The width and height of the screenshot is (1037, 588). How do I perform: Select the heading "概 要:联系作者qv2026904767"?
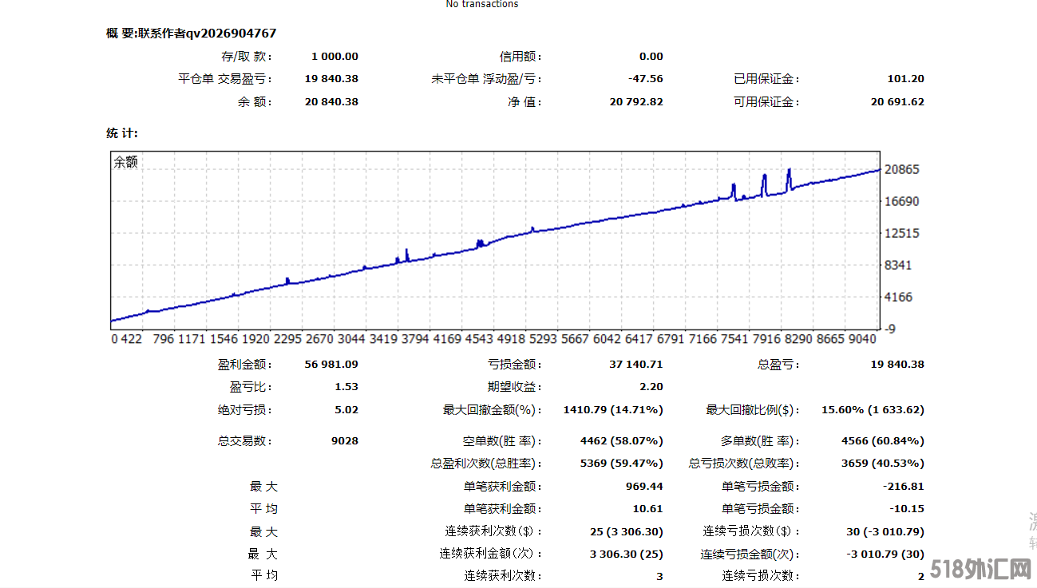(x=192, y=33)
